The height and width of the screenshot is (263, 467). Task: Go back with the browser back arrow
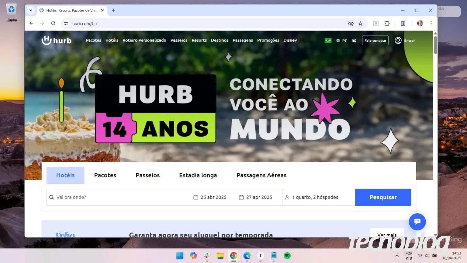[31, 23]
